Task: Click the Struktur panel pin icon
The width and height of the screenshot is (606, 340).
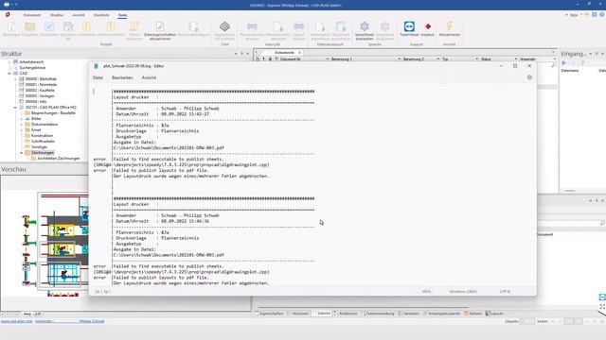Action: coord(242,54)
